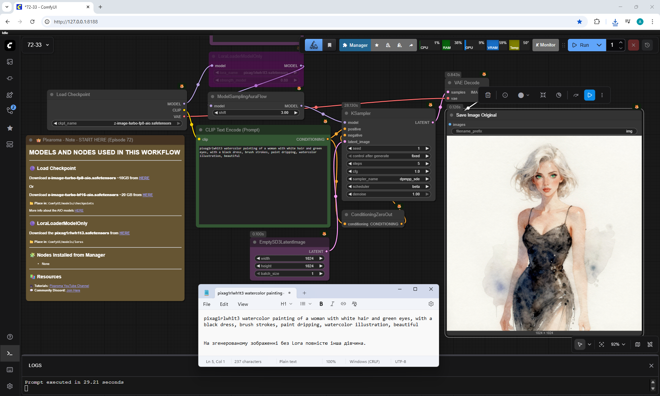Open the Edit menu in Notepad
The image size is (660, 396).
[x=224, y=304]
